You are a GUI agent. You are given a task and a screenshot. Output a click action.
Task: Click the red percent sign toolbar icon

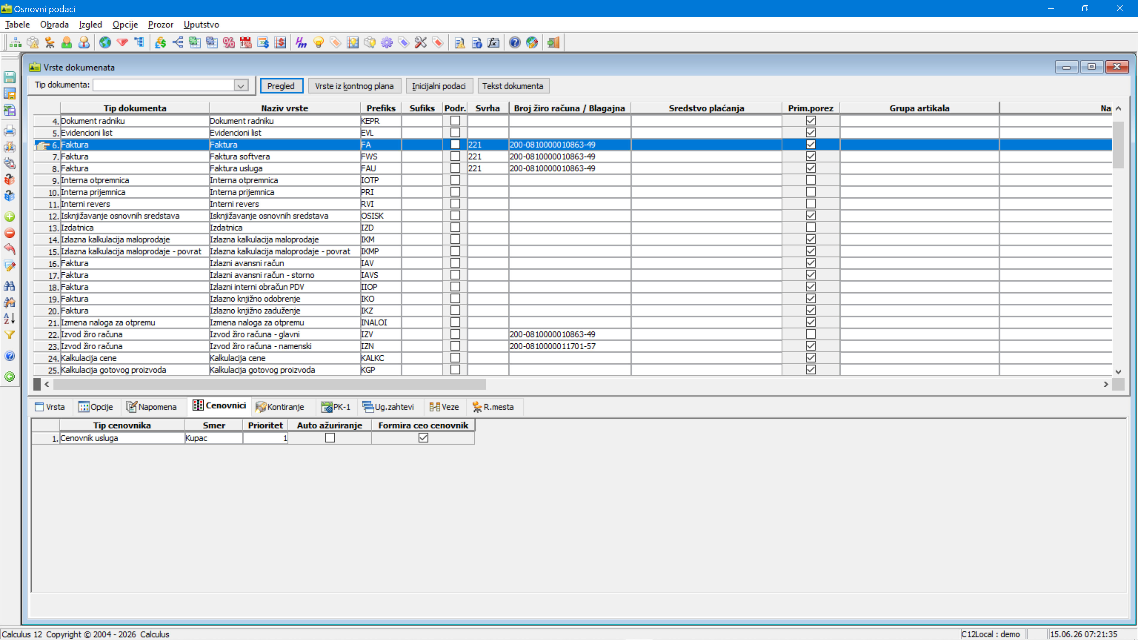(229, 42)
